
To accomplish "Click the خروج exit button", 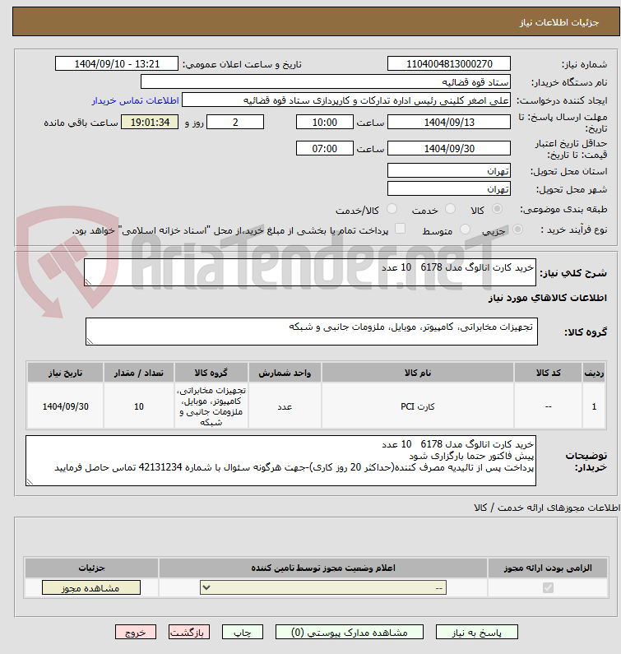I will tap(136, 633).
